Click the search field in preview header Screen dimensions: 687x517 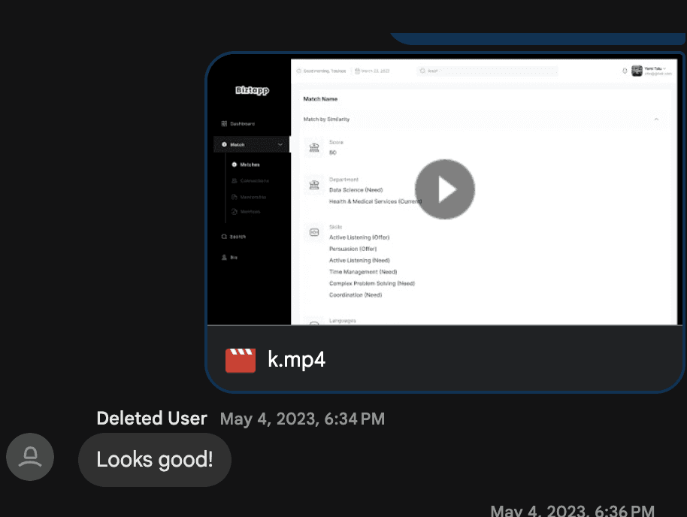(x=487, y=71)
